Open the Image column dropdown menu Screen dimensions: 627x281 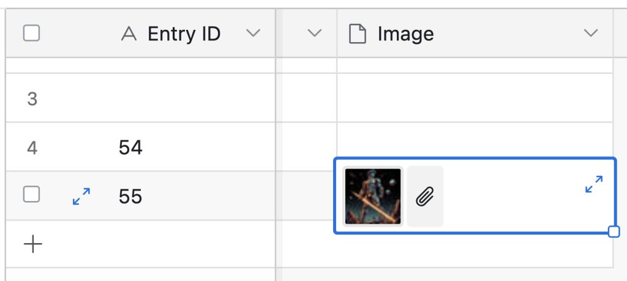point(590,34)
